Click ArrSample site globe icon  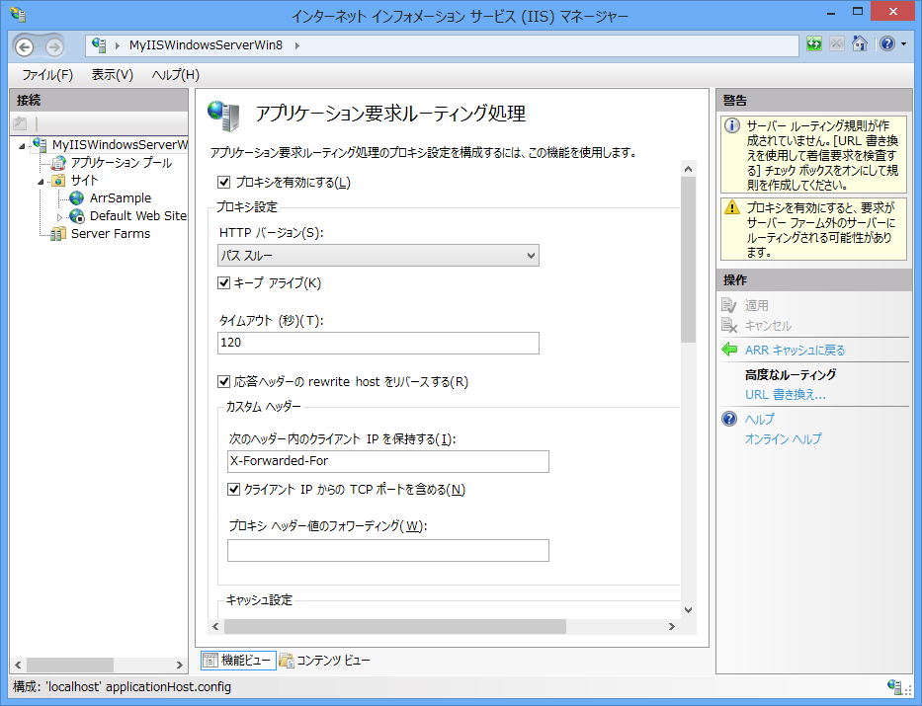point(76,197)
